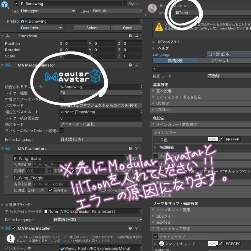Click the None (Transform) relative path root field

pyautogui.click(x=100, y=112)
